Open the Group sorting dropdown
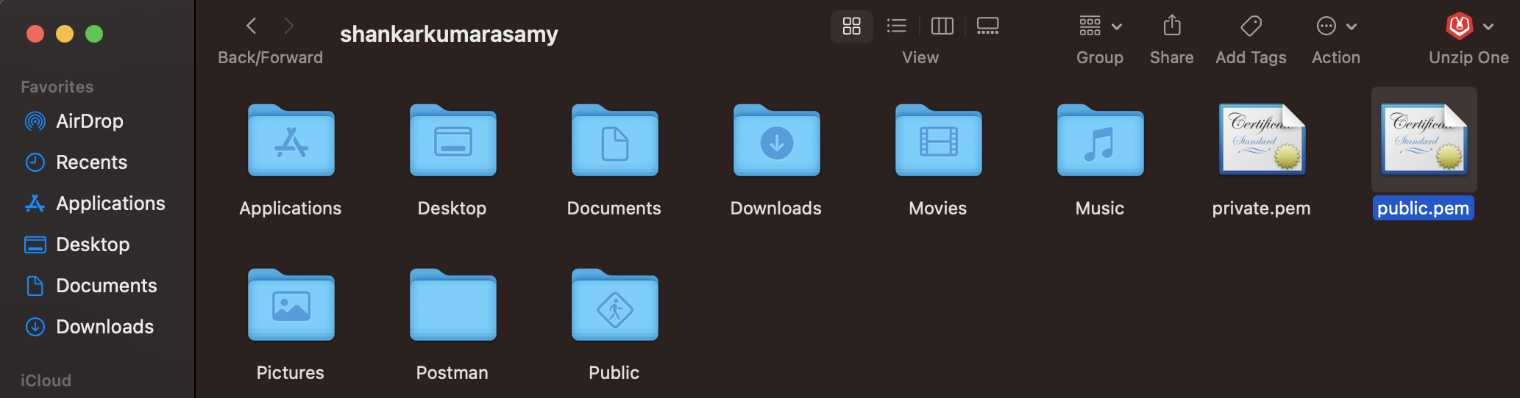1520x398 pixels. coord(1100,26)
